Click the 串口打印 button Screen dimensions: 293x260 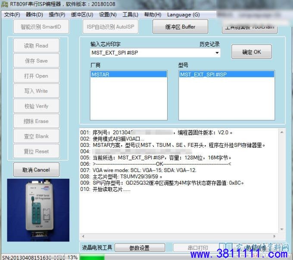tap(198, 248)
